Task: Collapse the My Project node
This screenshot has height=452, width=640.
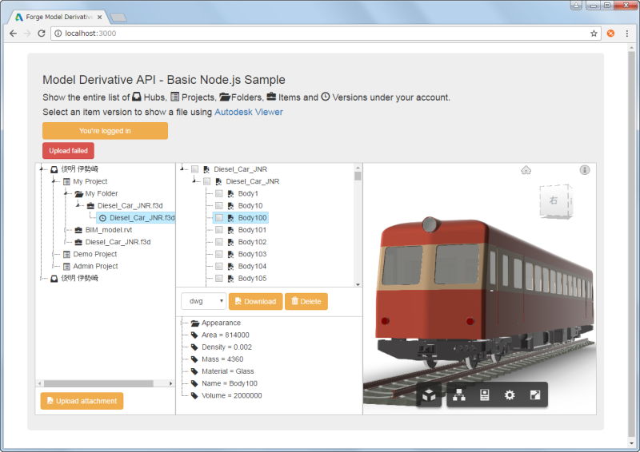Action: coord(54,181)
